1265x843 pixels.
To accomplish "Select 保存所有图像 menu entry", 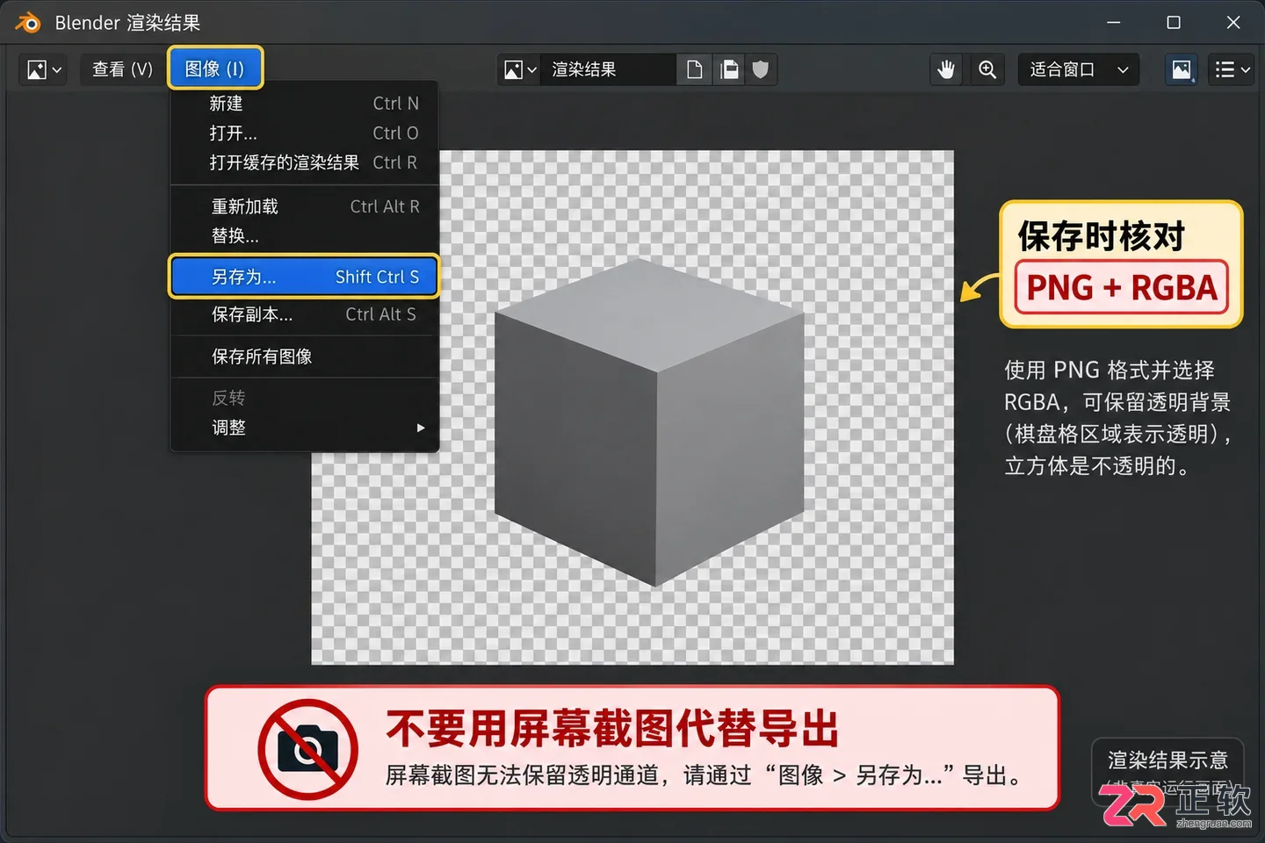I will point(304,357).
